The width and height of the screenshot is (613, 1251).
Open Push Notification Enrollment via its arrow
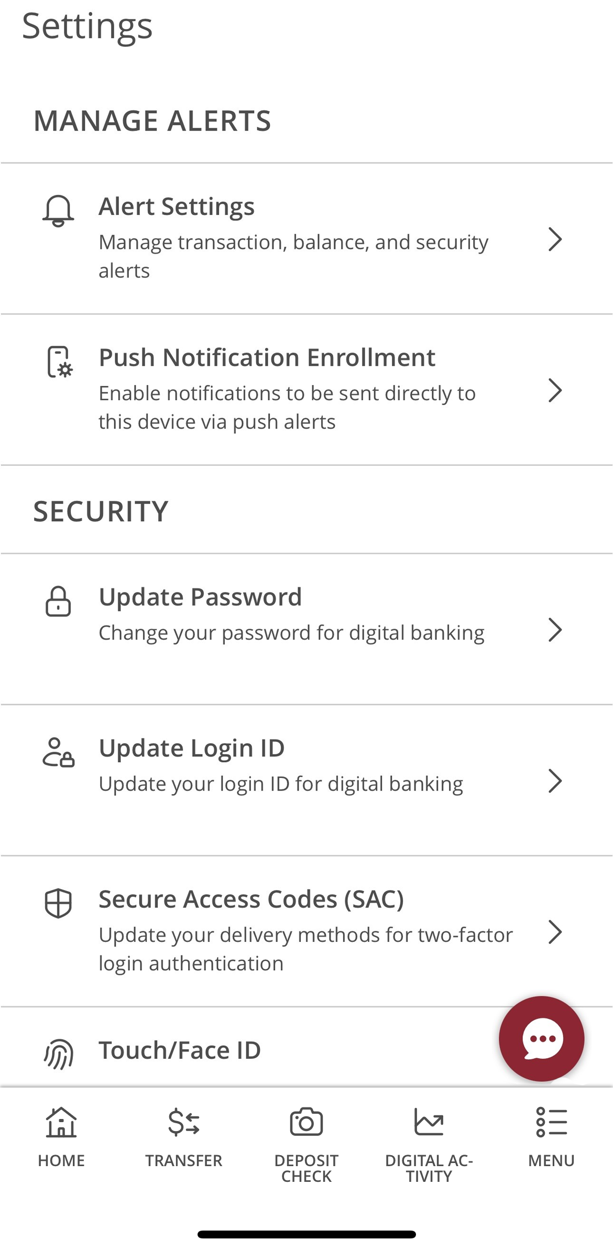pyautogui.click(x=555, y=390)
